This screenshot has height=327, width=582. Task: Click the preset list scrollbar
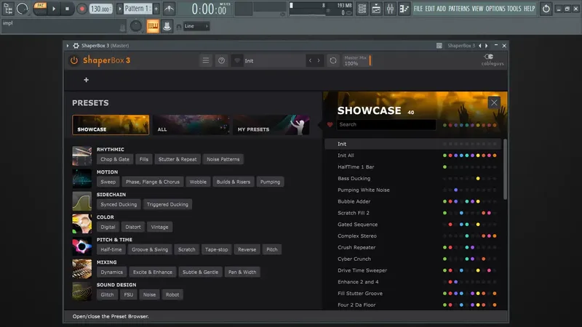tap(505, 170)
